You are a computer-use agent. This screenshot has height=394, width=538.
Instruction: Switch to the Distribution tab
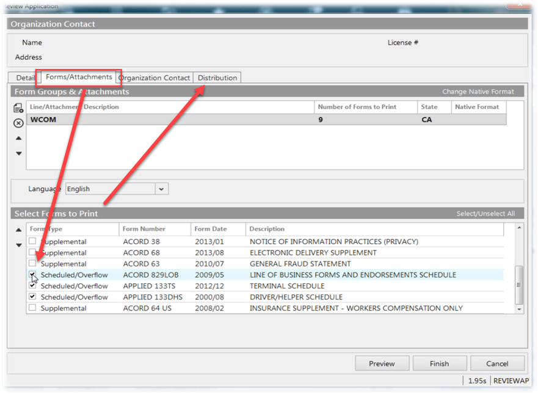click(x=217, y=78)
